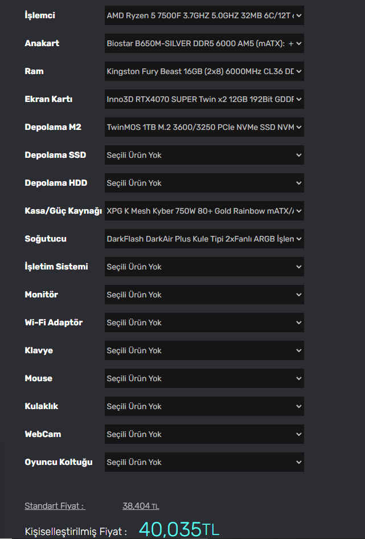365x539 pixels.
Task: Open the Ram Kingston Fury Beast dropdown
Action: (204, 71)
